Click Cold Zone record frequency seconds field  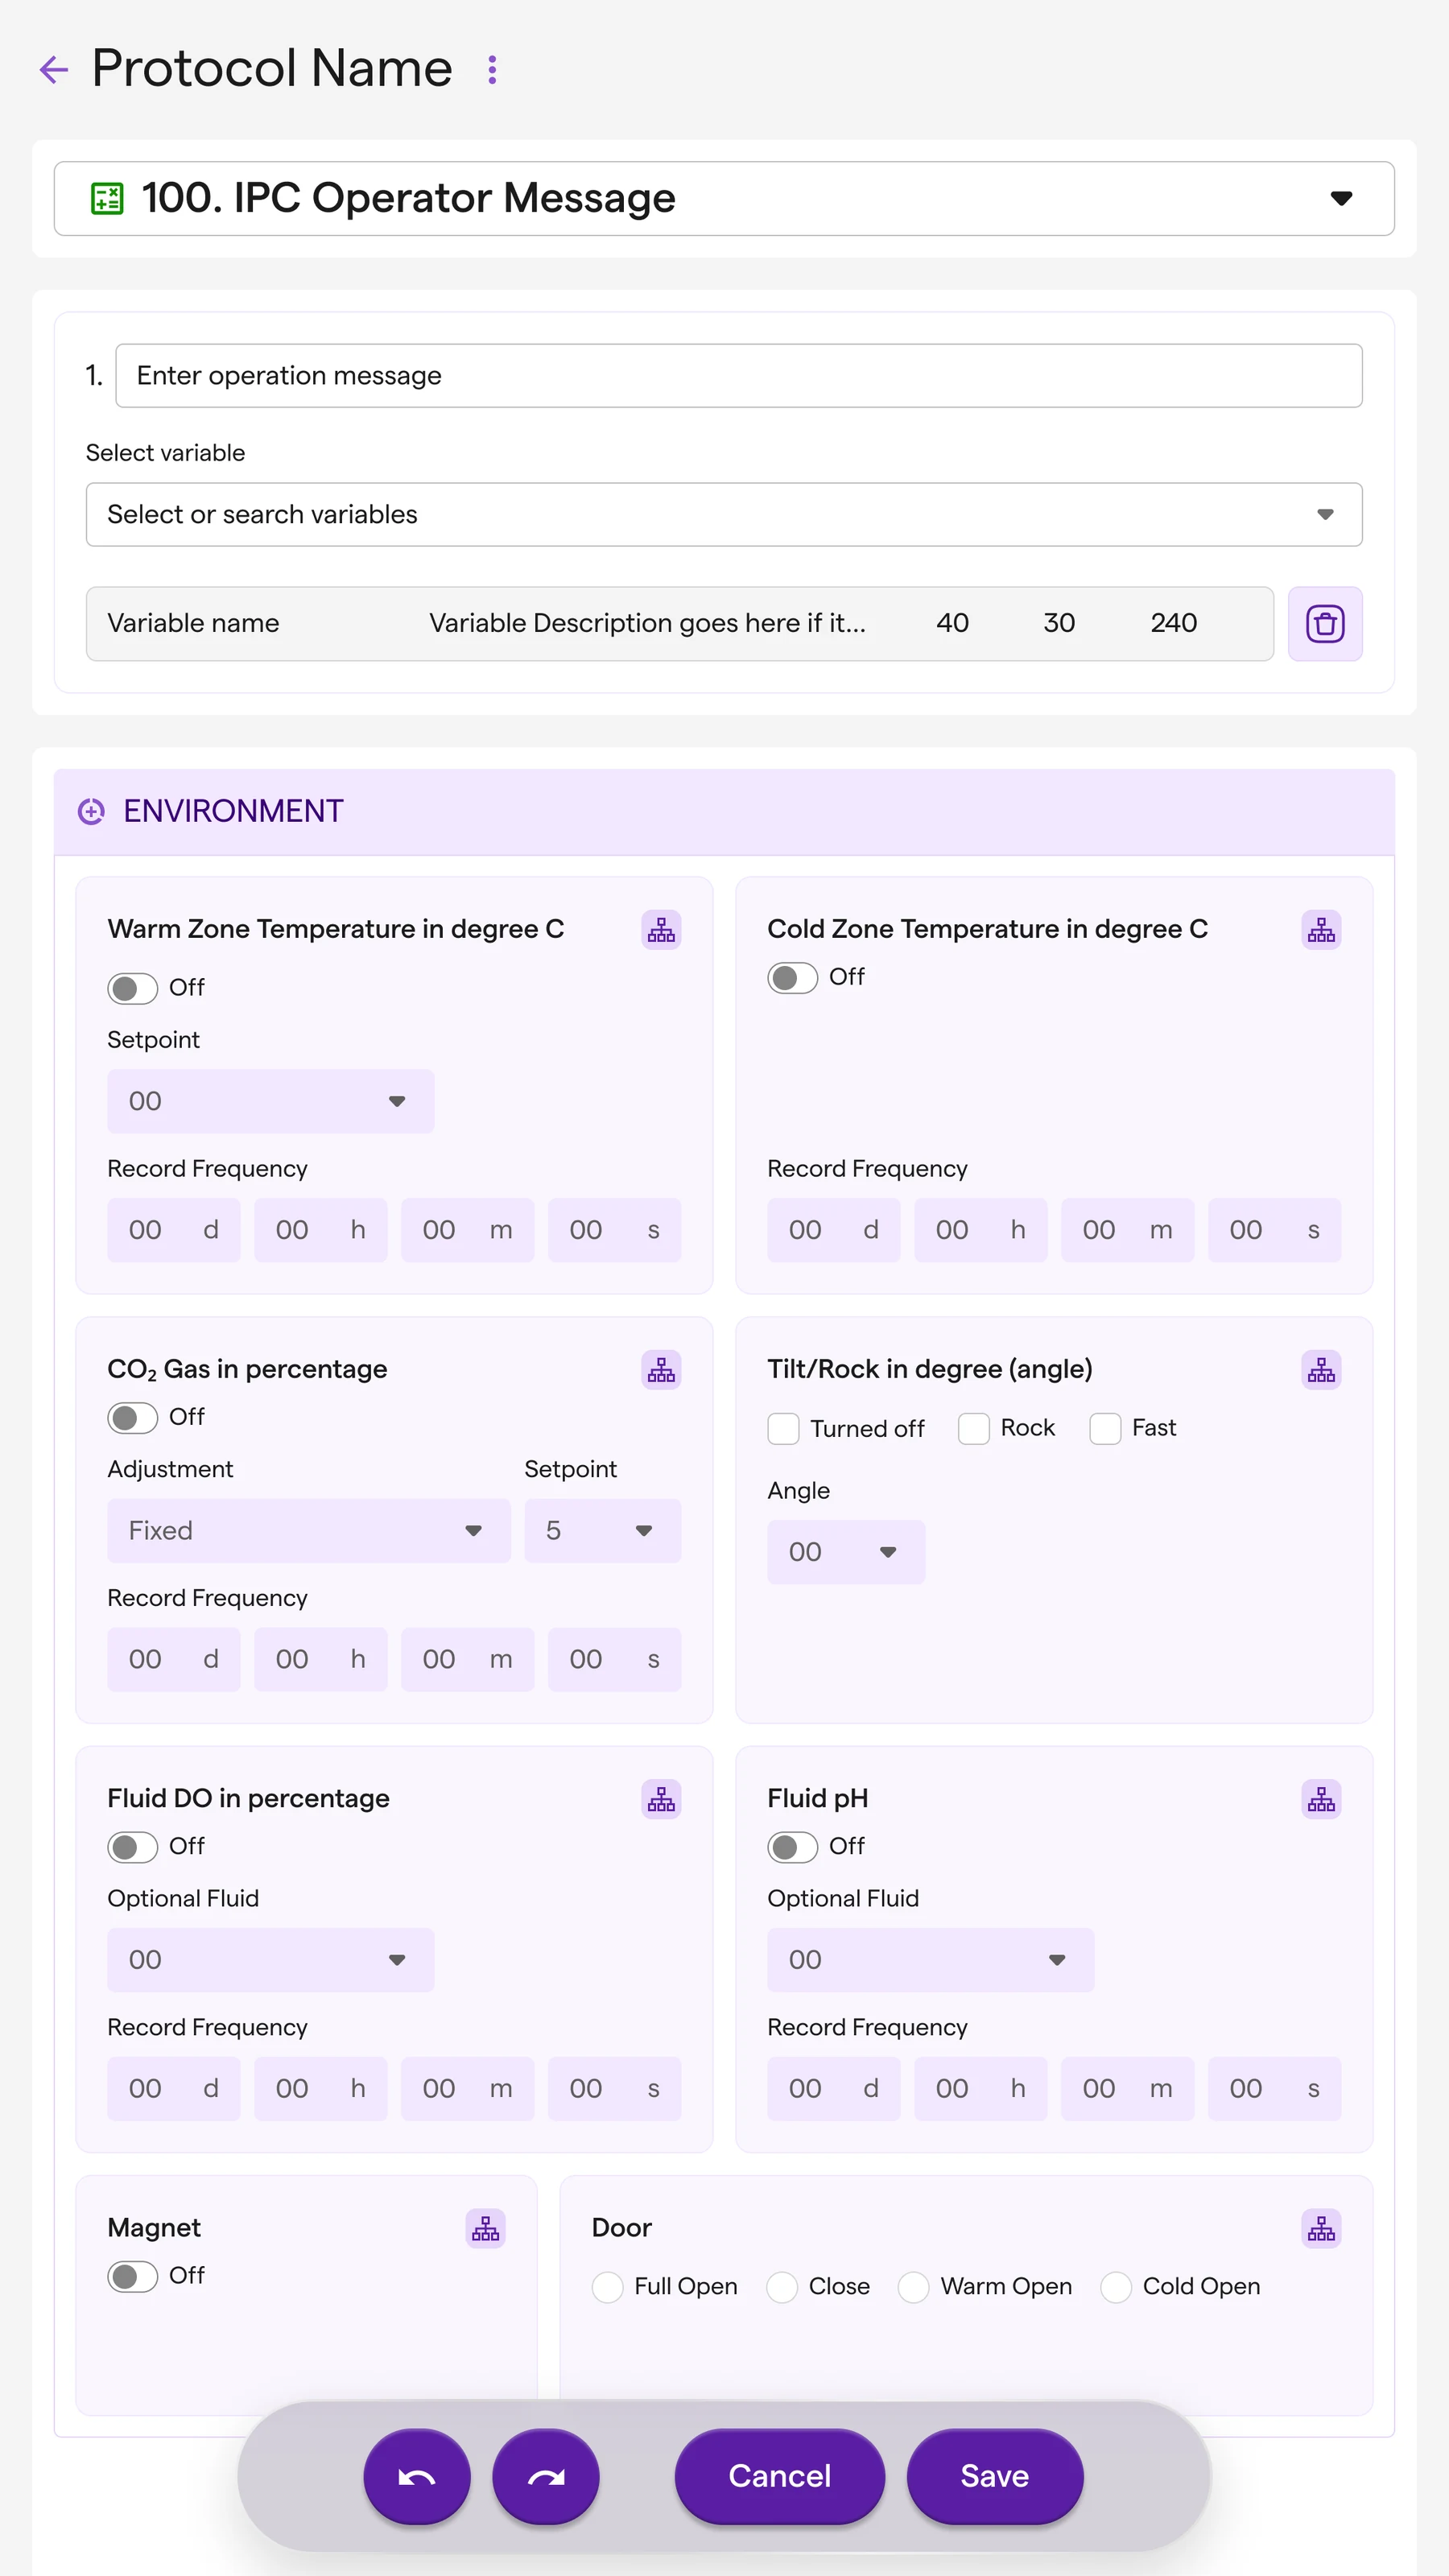[1274, 1230]
